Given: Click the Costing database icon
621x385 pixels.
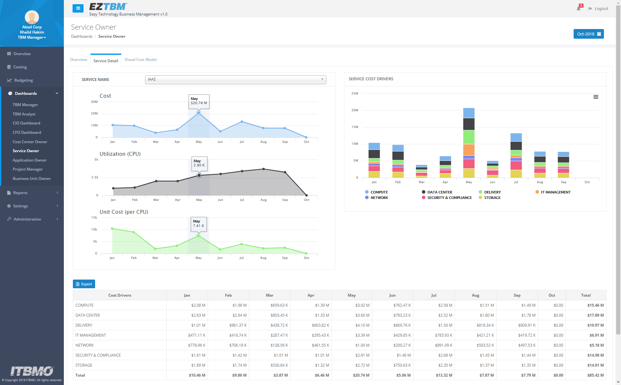Looking at the screenshot, I should coord(9,67).
